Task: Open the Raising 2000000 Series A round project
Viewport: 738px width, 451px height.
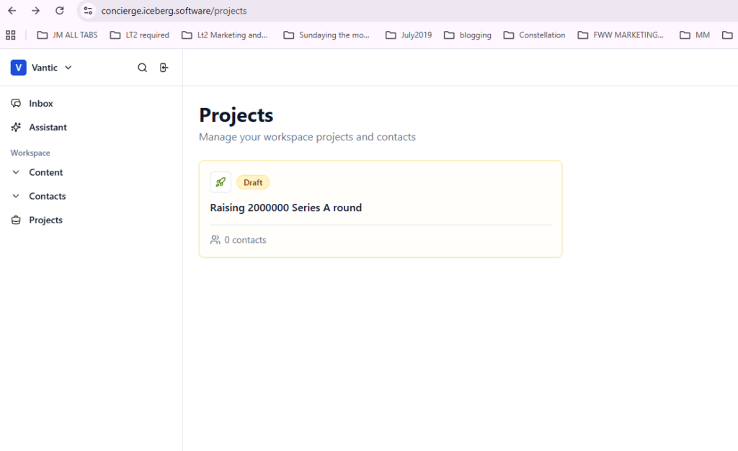Action: coord(286,208)
